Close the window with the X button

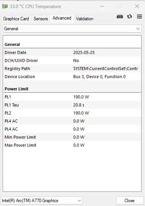click(137, 6)
